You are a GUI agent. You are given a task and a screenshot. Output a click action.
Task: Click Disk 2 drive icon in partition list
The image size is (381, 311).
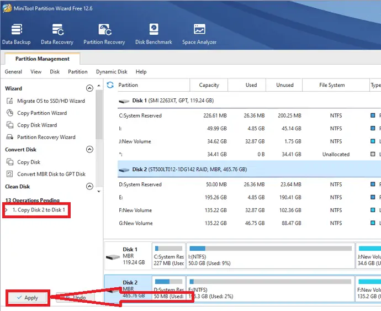(124, 170)
